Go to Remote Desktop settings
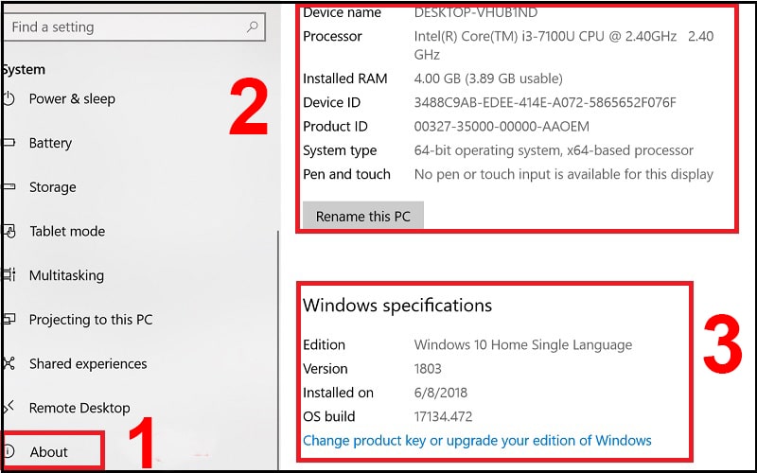Viewport: 757px width, 473px height. tap(79, 408)
